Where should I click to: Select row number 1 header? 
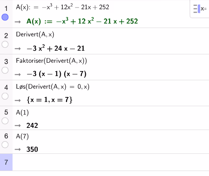(6, 9)
